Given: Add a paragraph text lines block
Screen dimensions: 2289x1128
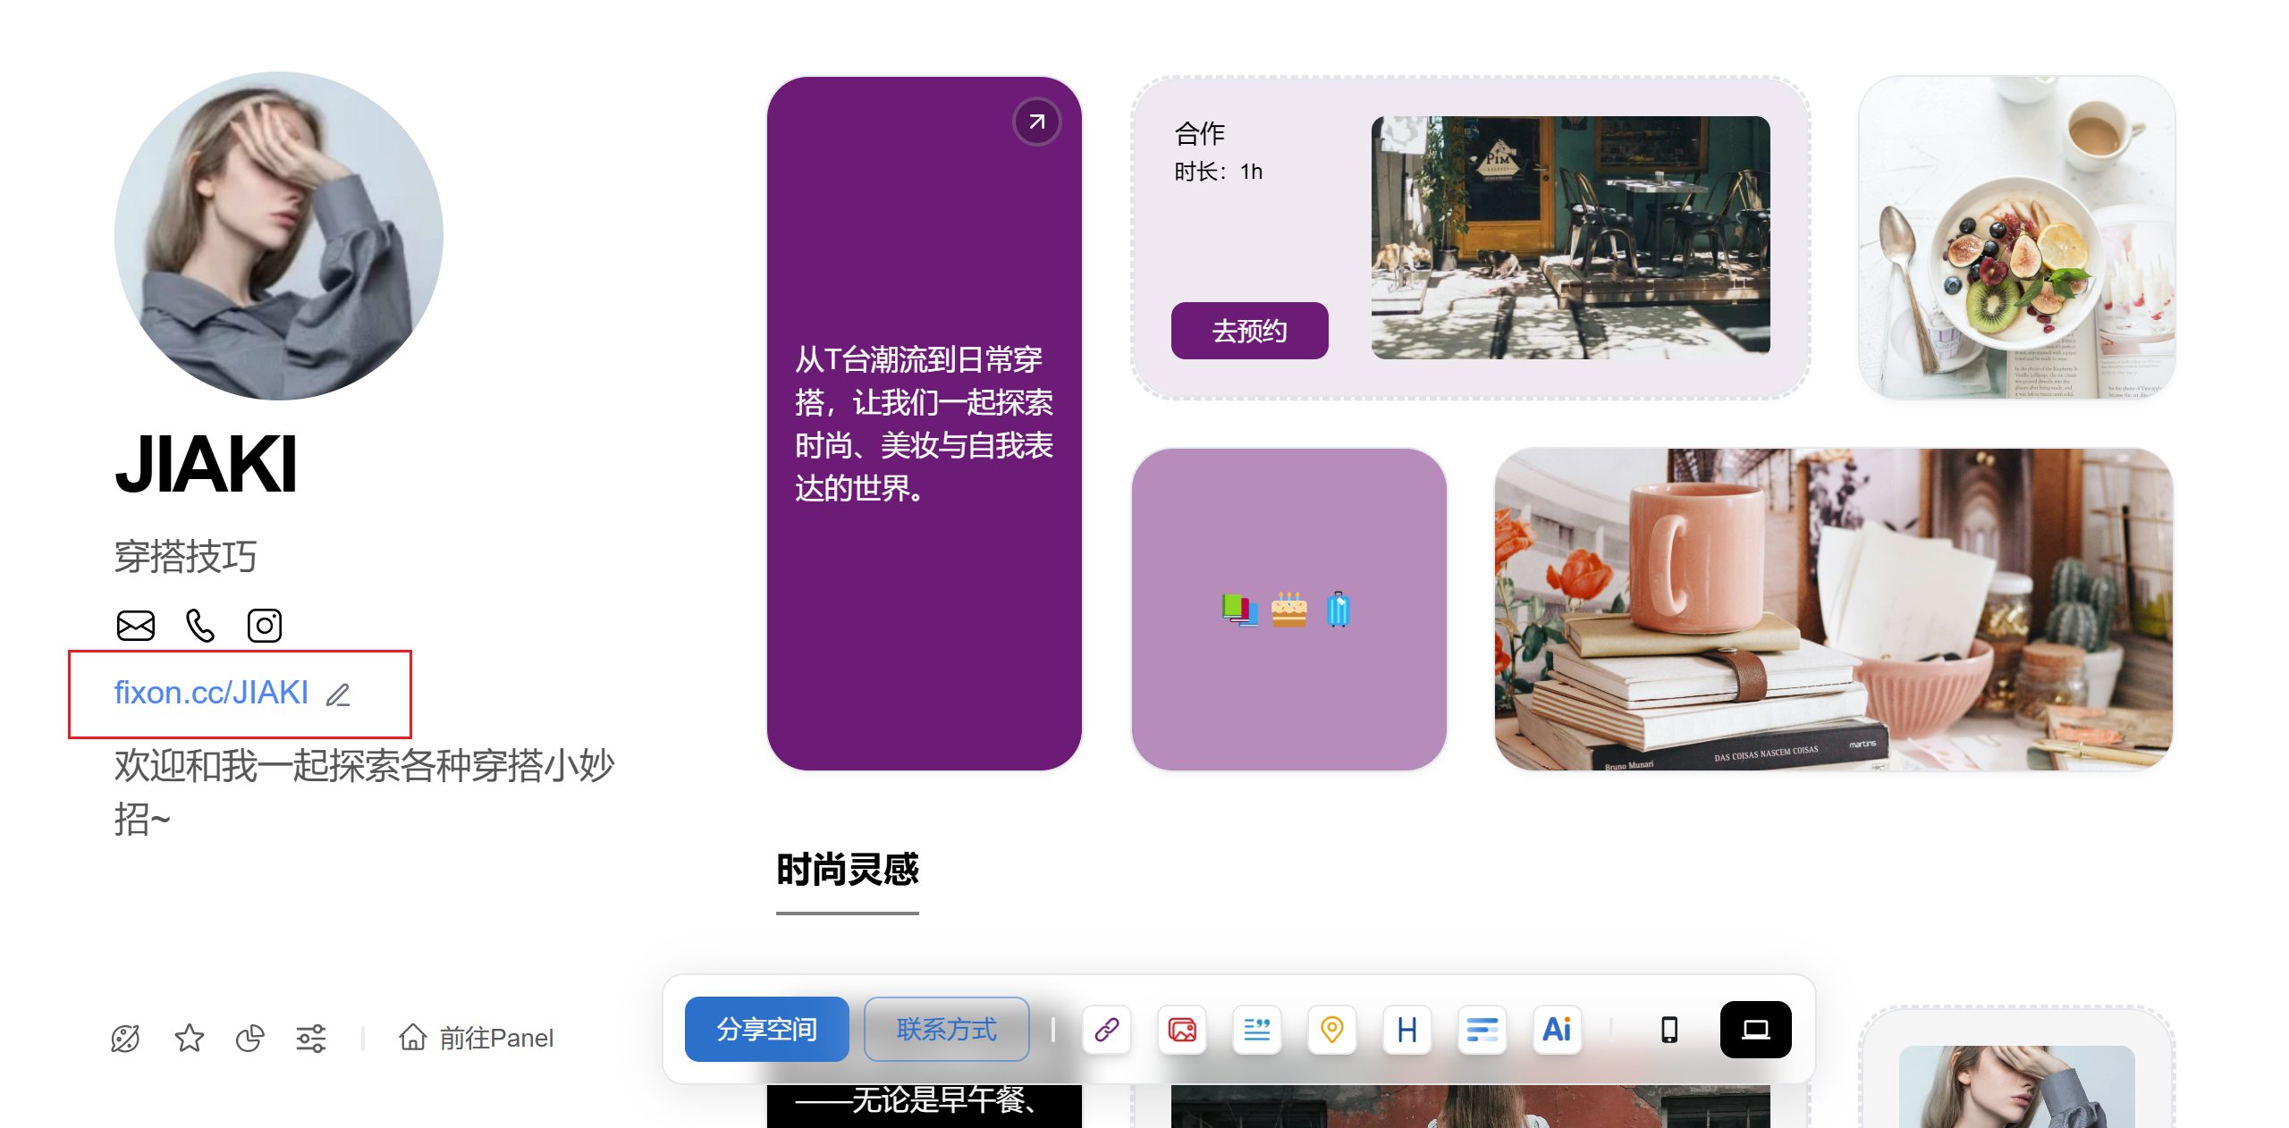Looking at the screenshot, I should [x=1482, y=1030].
